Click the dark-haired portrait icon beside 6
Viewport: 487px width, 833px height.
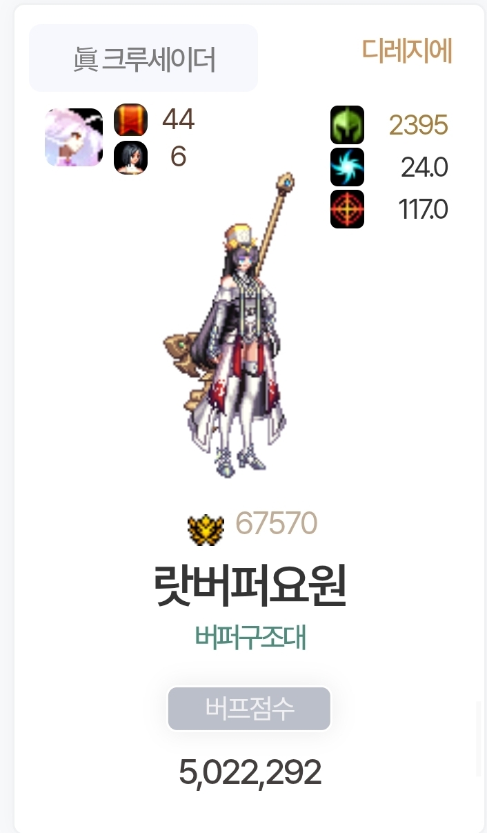point(130,157)
